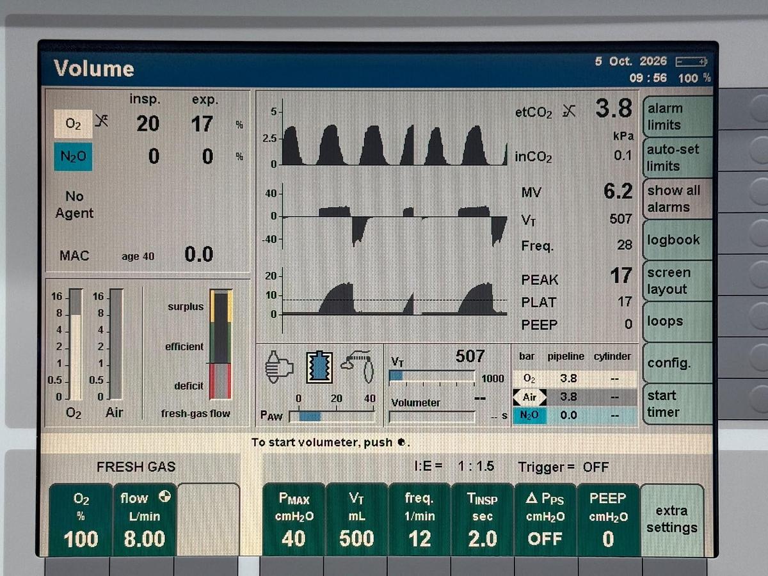Open extra settings
The height and width of the screenshot is (576, 768).
[672, 519]
